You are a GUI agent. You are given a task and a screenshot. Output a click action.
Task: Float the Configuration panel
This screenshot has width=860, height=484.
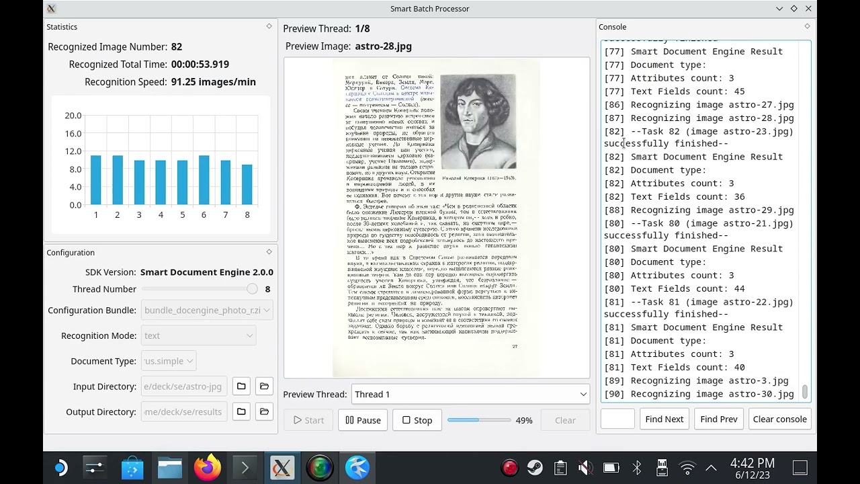tap(269, 252)
